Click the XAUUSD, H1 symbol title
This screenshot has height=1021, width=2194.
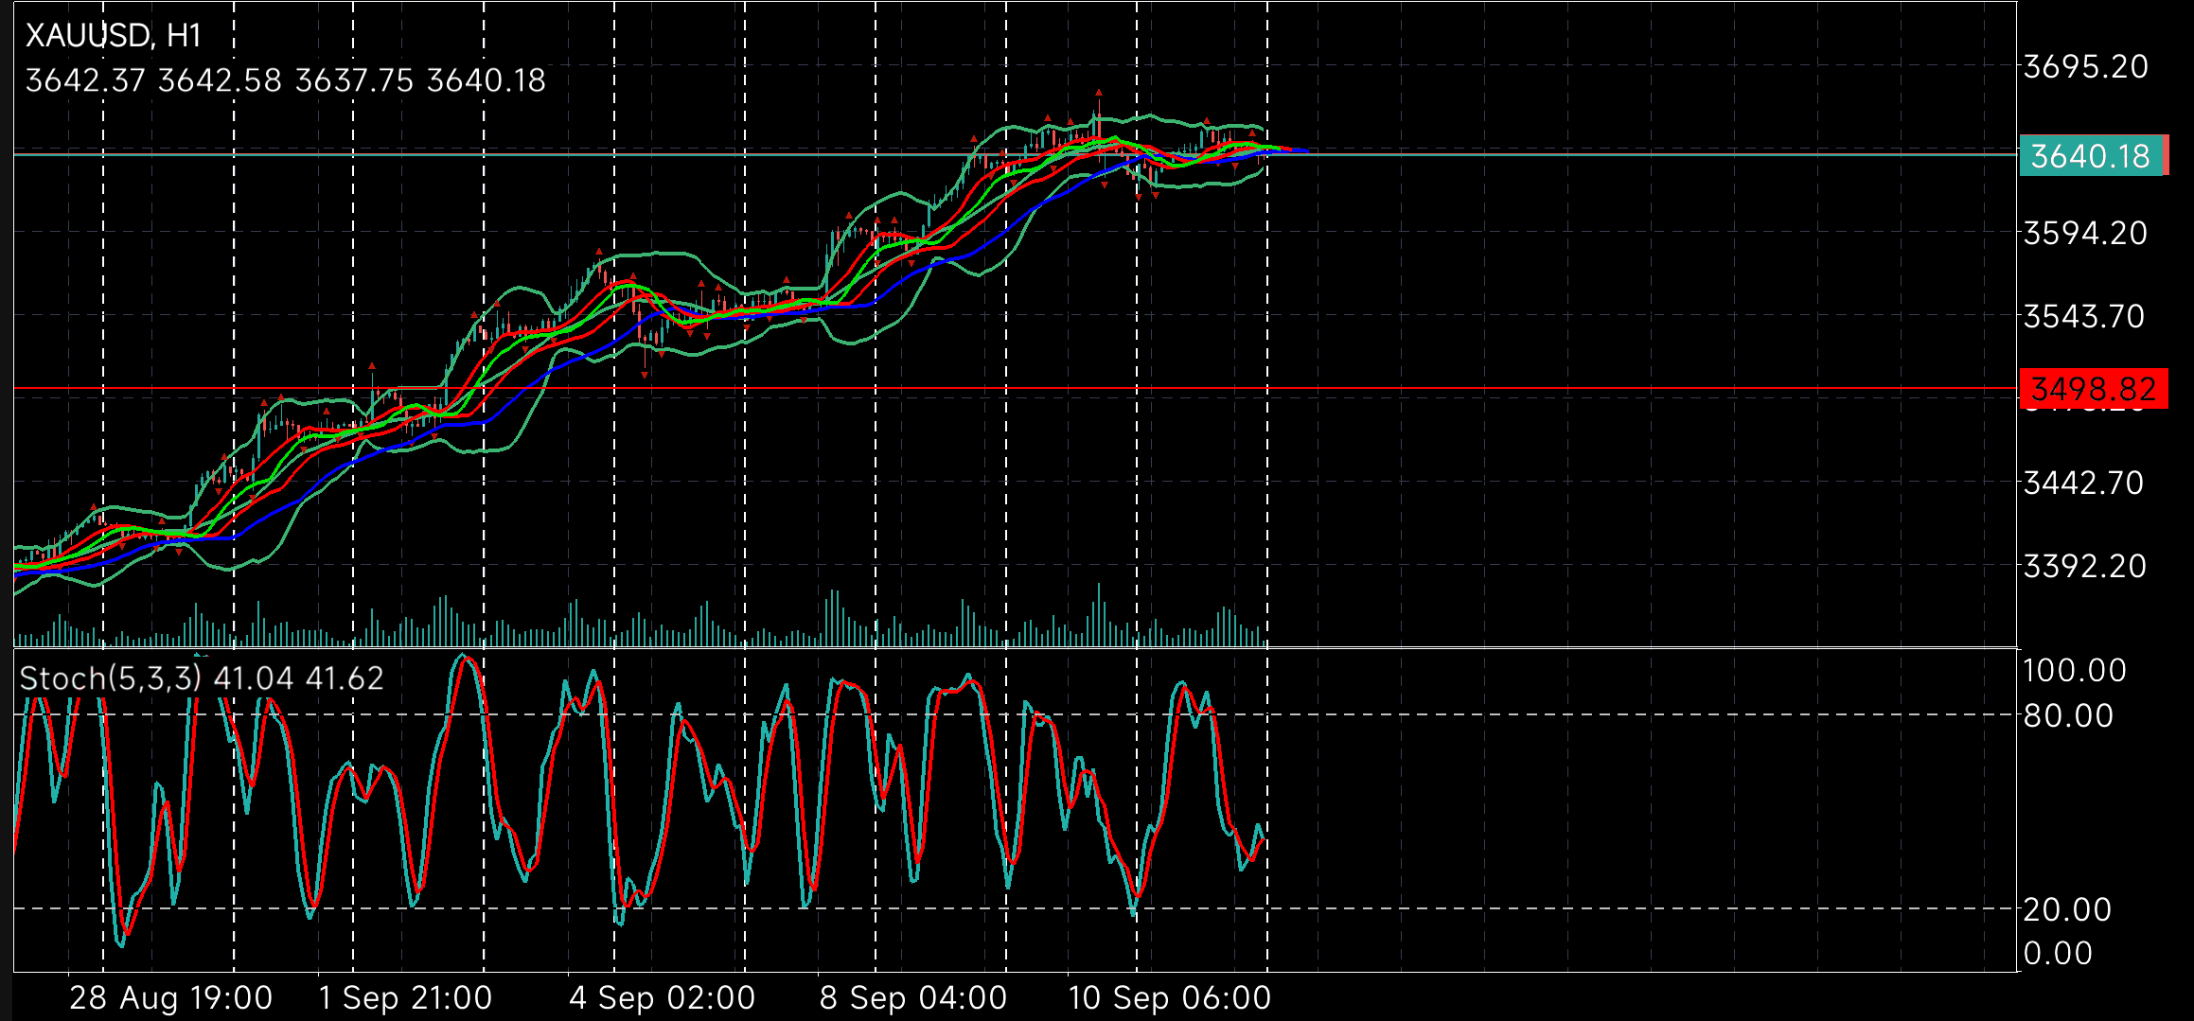tap(114, 36)
